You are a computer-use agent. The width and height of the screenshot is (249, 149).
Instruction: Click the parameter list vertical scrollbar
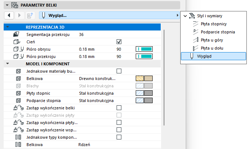click(164, 78)
